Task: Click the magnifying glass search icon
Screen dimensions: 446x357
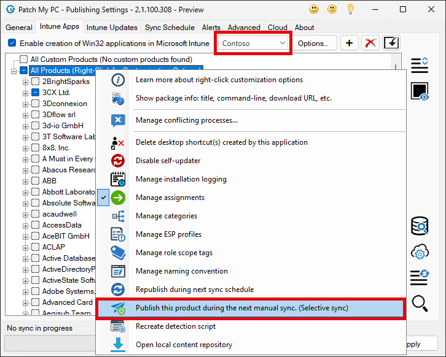Action: (420, 304)
